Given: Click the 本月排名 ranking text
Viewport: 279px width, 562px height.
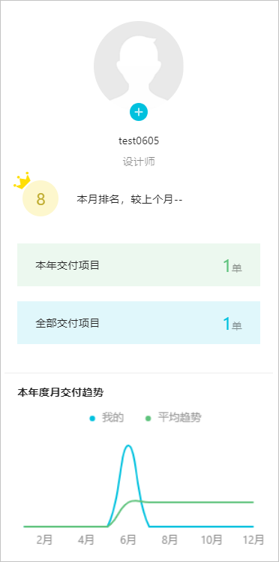Looking at the screenshot, I should coord(130,199).
